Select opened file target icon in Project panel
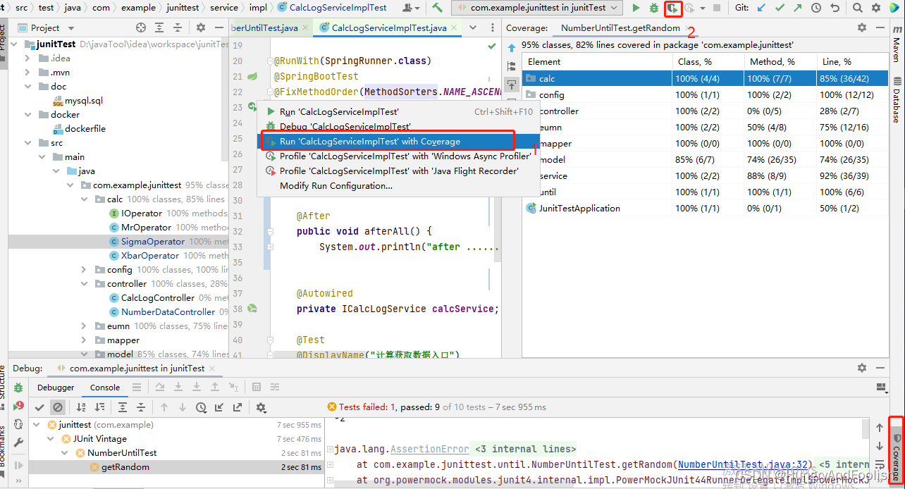 pyautogui.click(x=140, y=27)
